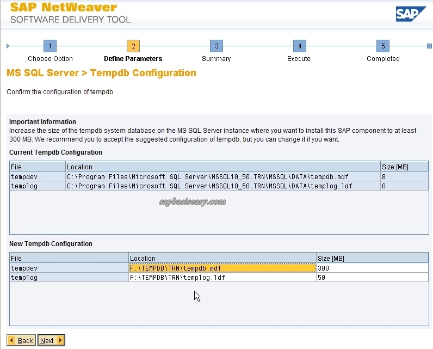The height and width of the screenshot is (349, 433).
Task: Click the Current Tempdb Configuration heading
Action: [x=55, y=152]
